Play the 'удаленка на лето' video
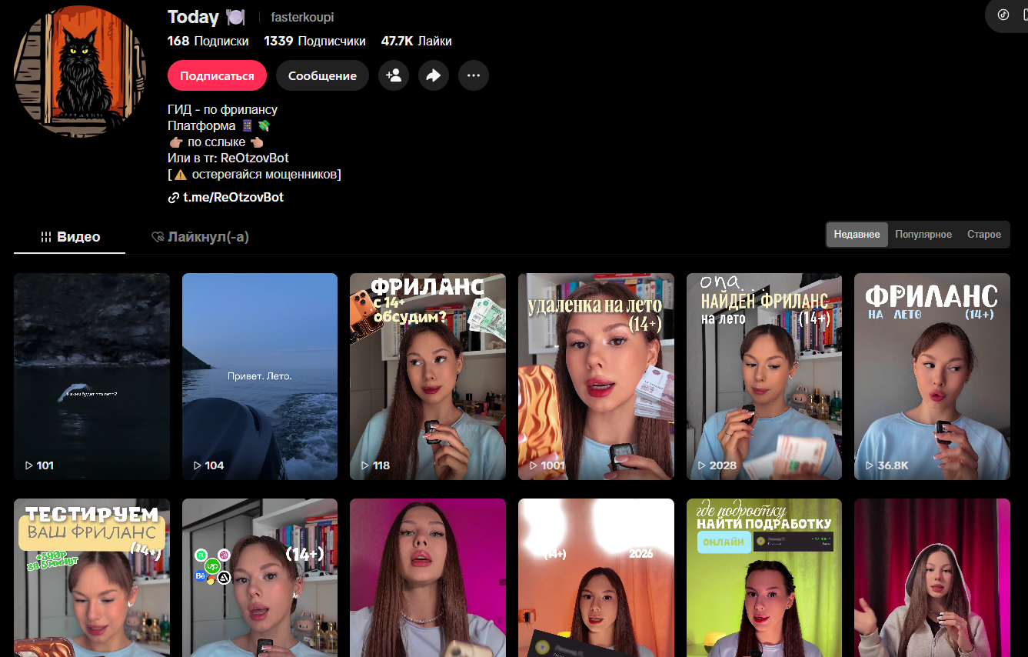Image resolution: width=1028 pixels, height=657 pixels. (596, 376)
